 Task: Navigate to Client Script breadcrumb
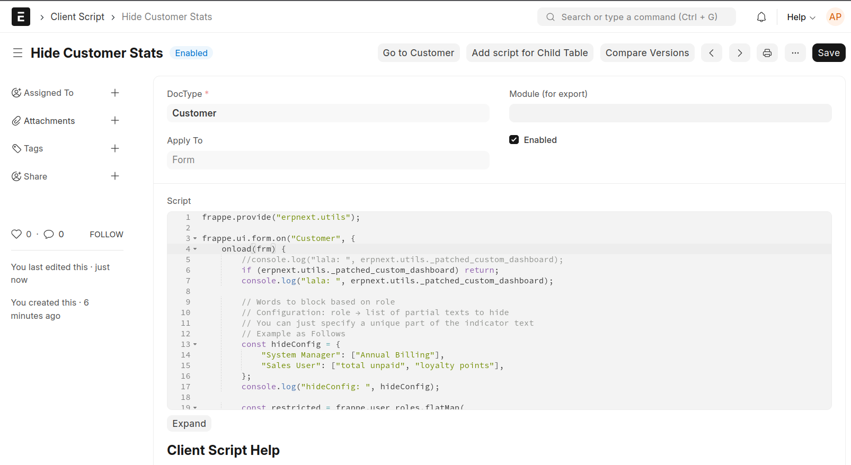77,17
